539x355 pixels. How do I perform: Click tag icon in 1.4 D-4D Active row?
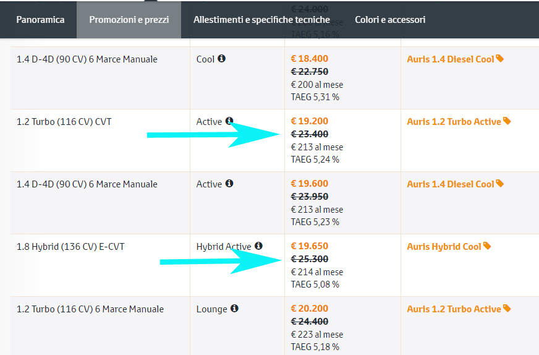(x=500, y=184)
